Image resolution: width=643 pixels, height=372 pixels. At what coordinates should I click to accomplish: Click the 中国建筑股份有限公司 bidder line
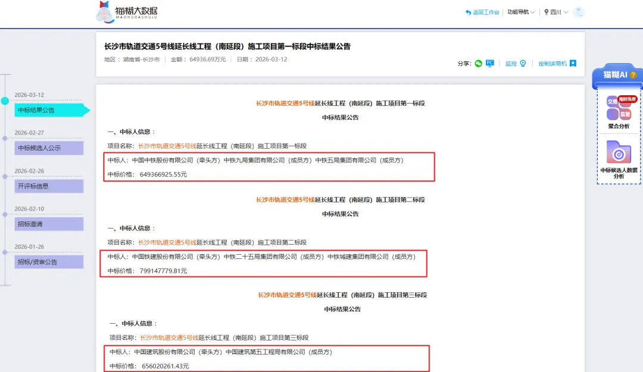point(221,352)
